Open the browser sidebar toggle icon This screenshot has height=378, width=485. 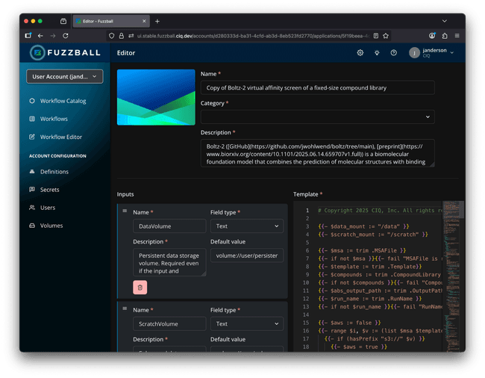click(x=28, y=36)
